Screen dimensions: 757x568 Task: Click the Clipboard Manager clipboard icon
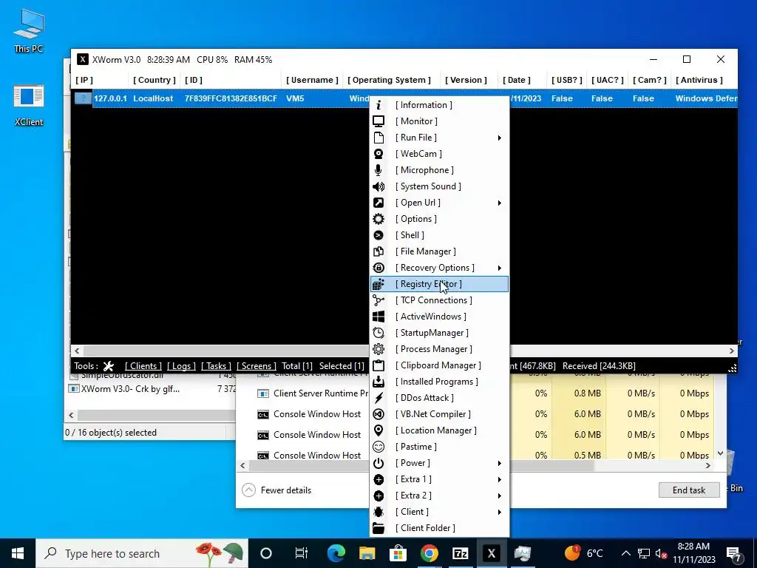click(x=378, y=365)
